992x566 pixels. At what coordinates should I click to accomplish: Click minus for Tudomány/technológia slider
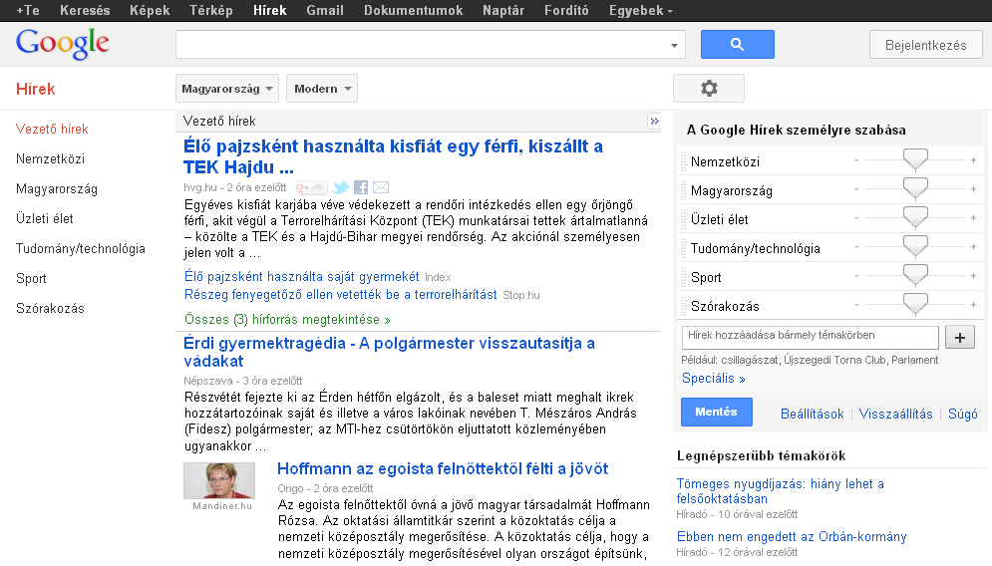point(856,247)
